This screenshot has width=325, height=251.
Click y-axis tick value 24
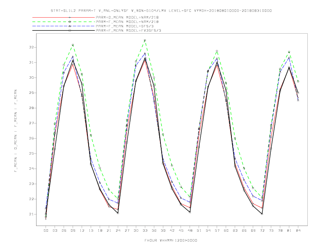[x=32, y=169]
